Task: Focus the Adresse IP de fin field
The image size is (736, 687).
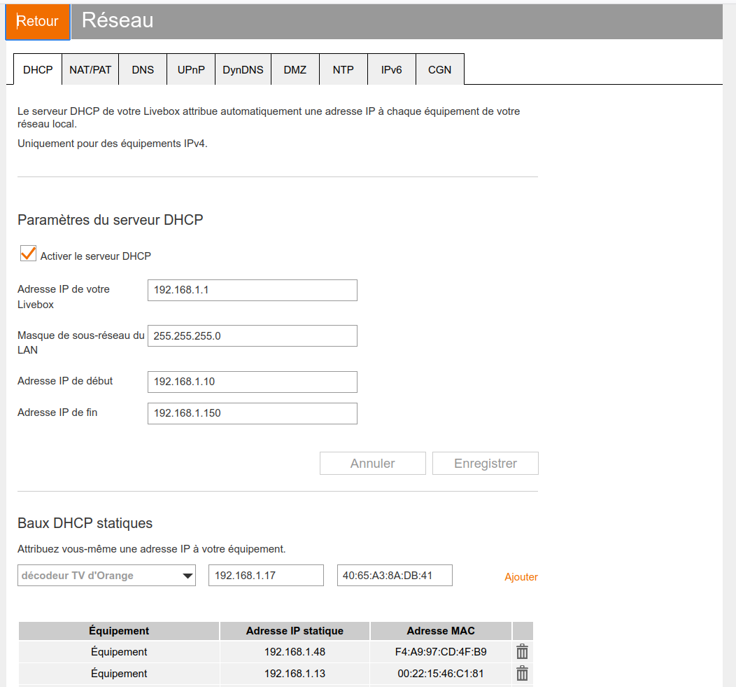Action: (x=252, y=413)
